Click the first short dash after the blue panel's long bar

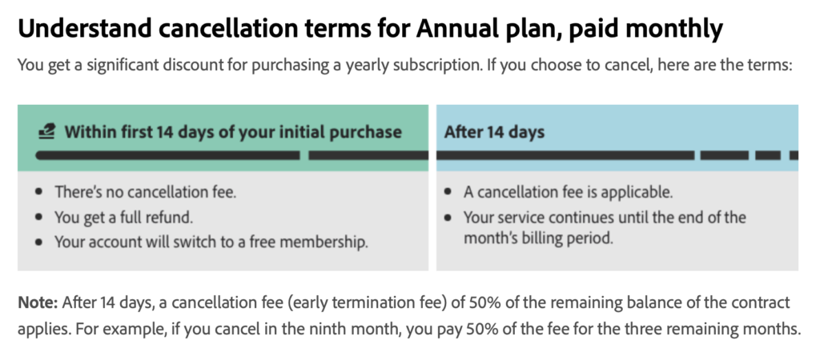point(723,155)
